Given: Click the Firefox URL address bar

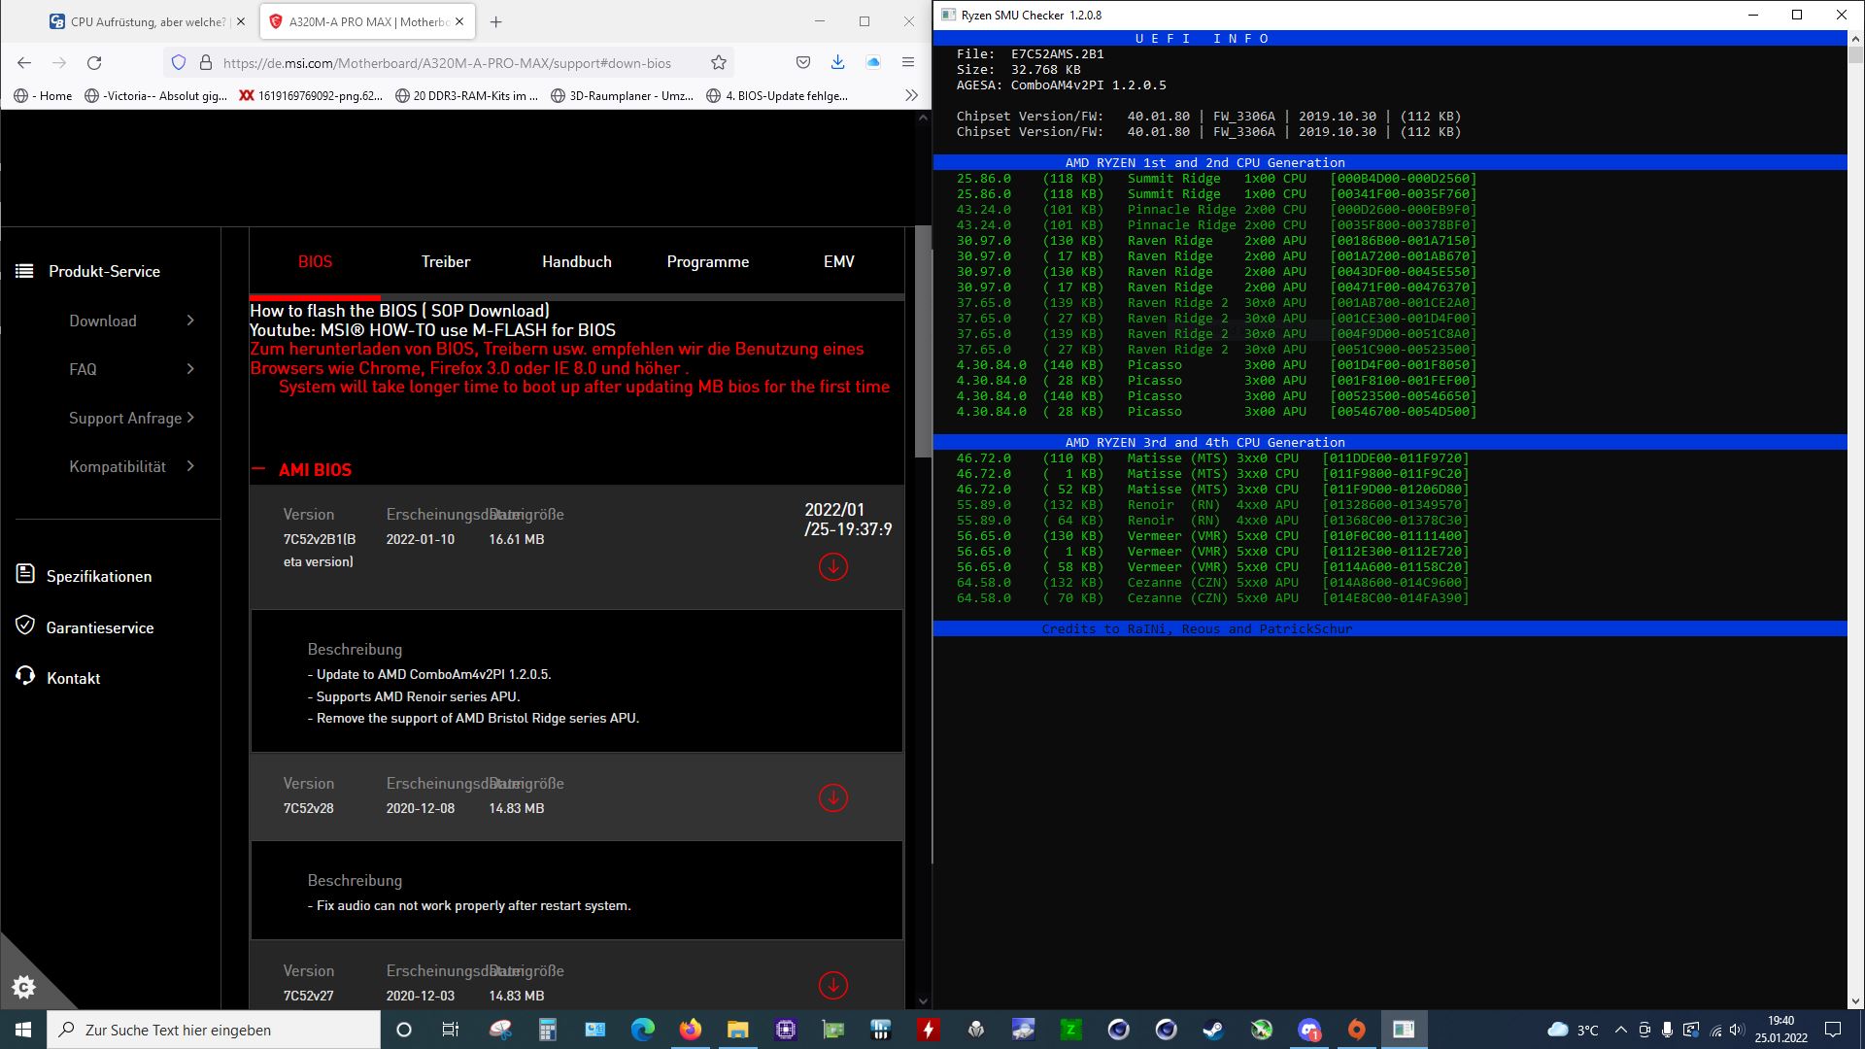Looking at the screenshot, I should point(447,63).
